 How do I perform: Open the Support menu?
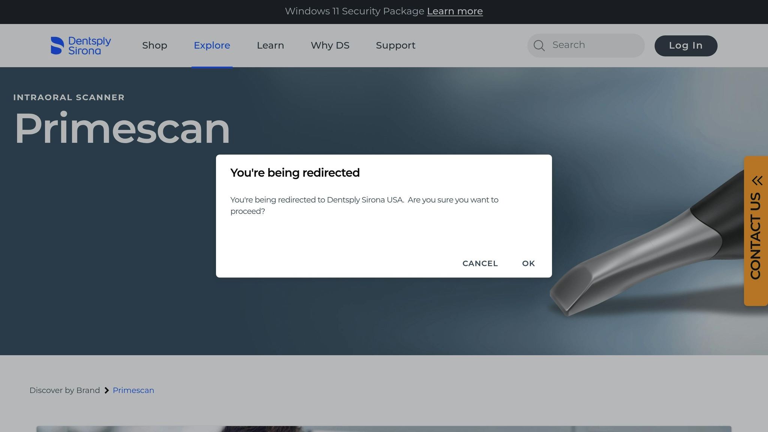click(396, 45)
